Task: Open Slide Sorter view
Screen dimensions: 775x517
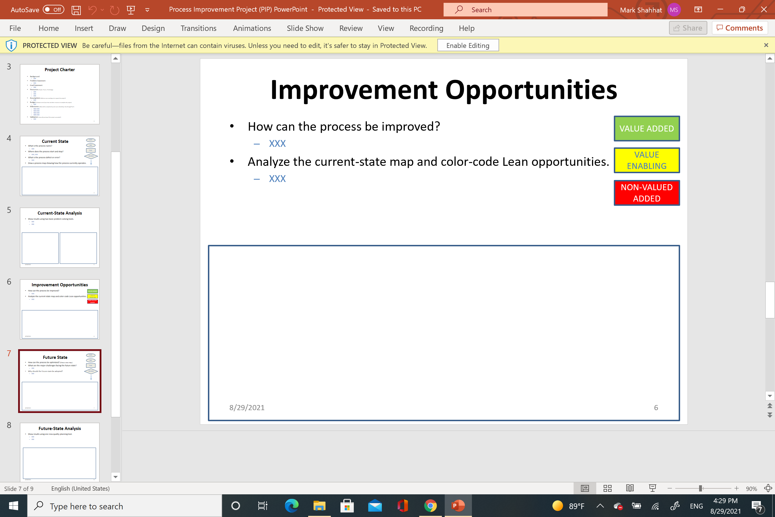Action: (607, 488)
